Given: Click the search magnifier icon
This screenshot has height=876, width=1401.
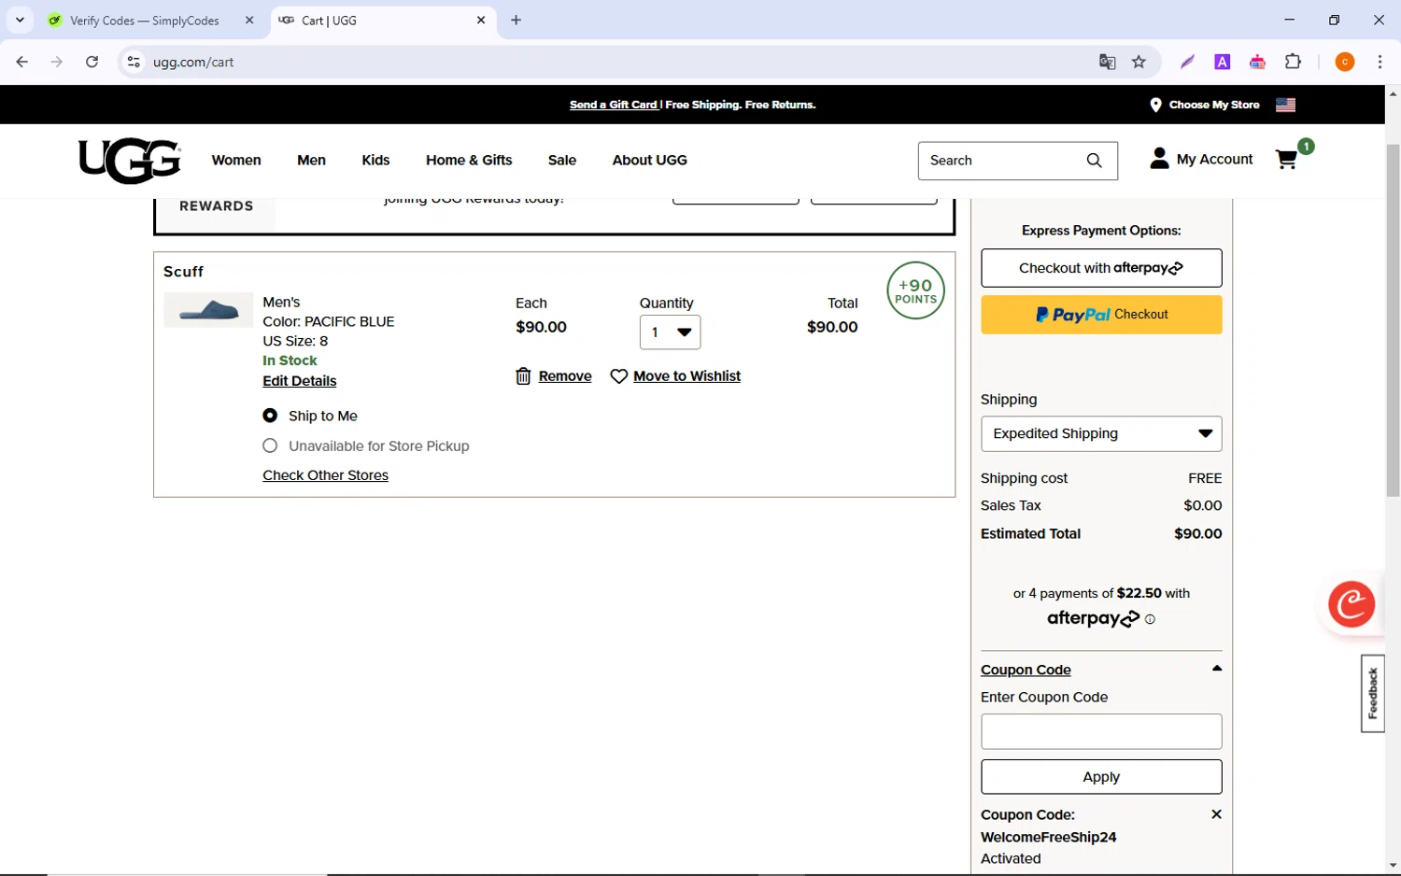Looking at the screenshot, I should click(1095, 161).
